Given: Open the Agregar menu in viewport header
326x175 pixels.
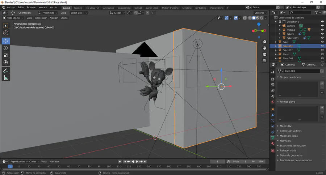Looking at the screenshot, I should coord(54,18).
